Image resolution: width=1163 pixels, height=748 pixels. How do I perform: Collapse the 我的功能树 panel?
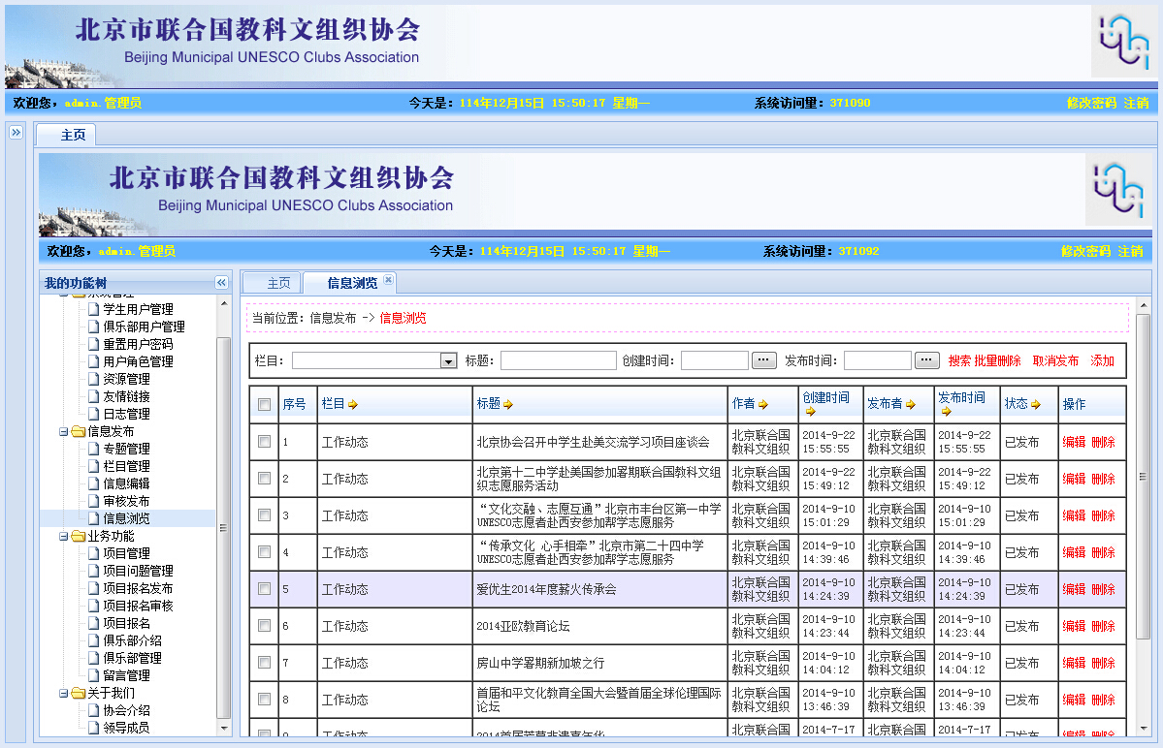click(x=221, y=283)
